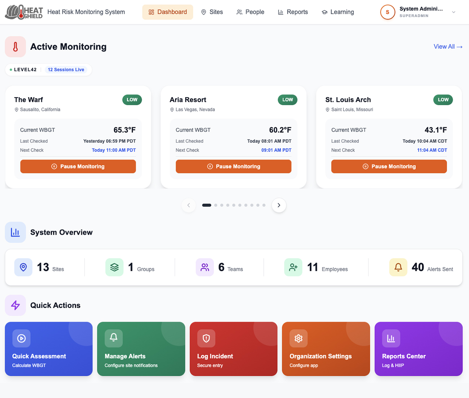Open Organization Settings gear card
469x398 pixels.
(326, 349)
